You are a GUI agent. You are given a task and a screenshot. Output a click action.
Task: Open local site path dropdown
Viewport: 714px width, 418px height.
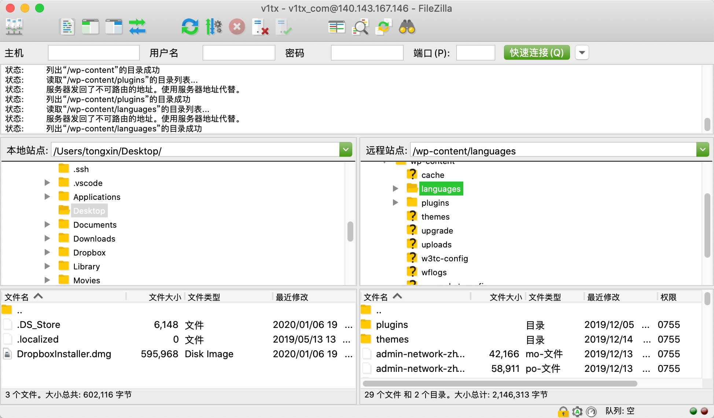click(345, 150)
